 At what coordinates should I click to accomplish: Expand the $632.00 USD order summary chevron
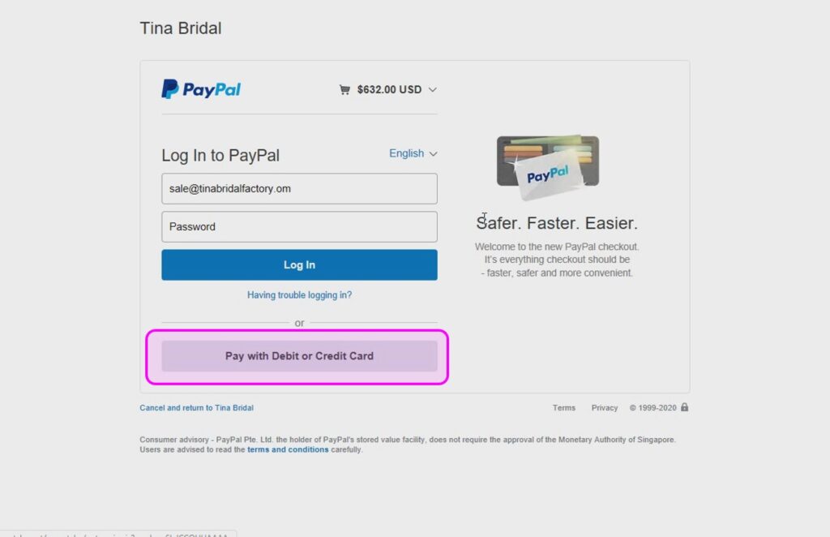tap(433, 89)
